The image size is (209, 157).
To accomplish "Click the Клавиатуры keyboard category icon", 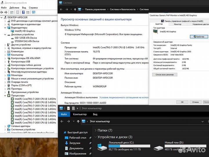I will point(9,51).
